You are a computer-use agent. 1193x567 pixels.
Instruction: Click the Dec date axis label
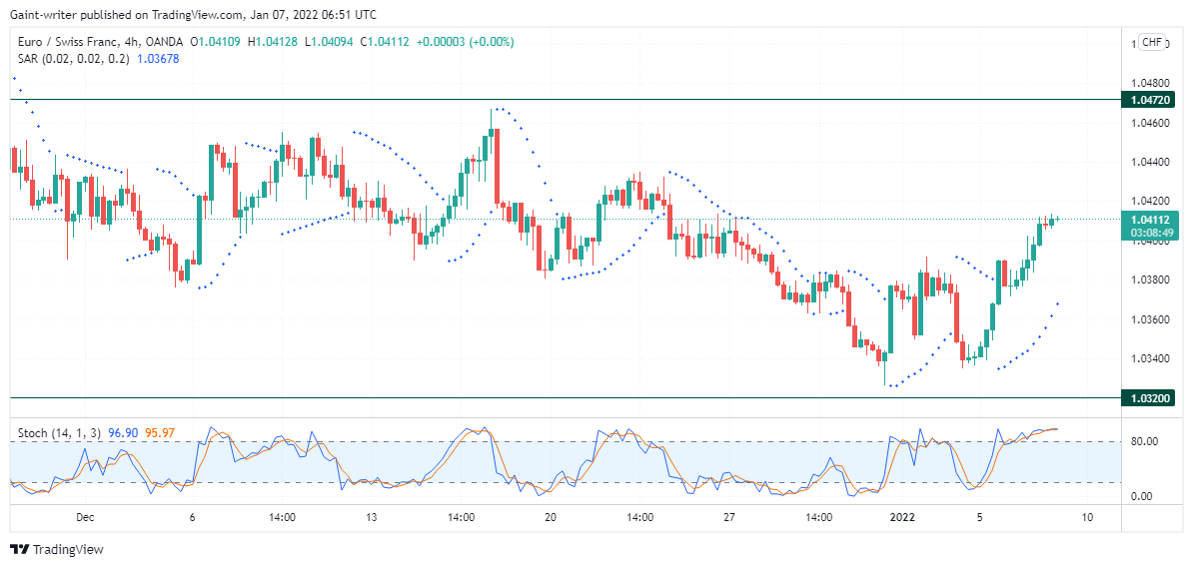coord(85,518)
